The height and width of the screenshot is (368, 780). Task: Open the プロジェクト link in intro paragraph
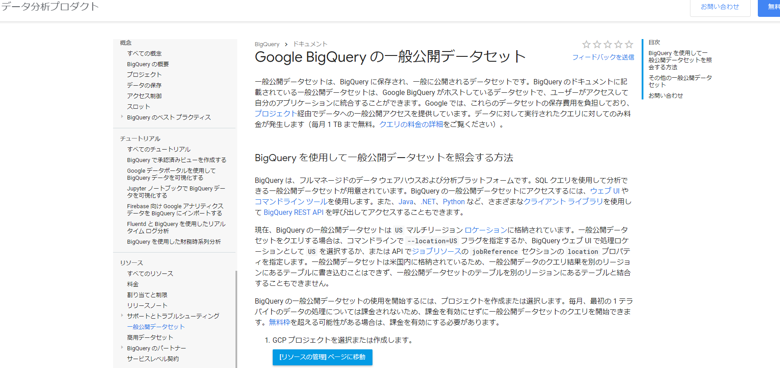pos(276,114)
